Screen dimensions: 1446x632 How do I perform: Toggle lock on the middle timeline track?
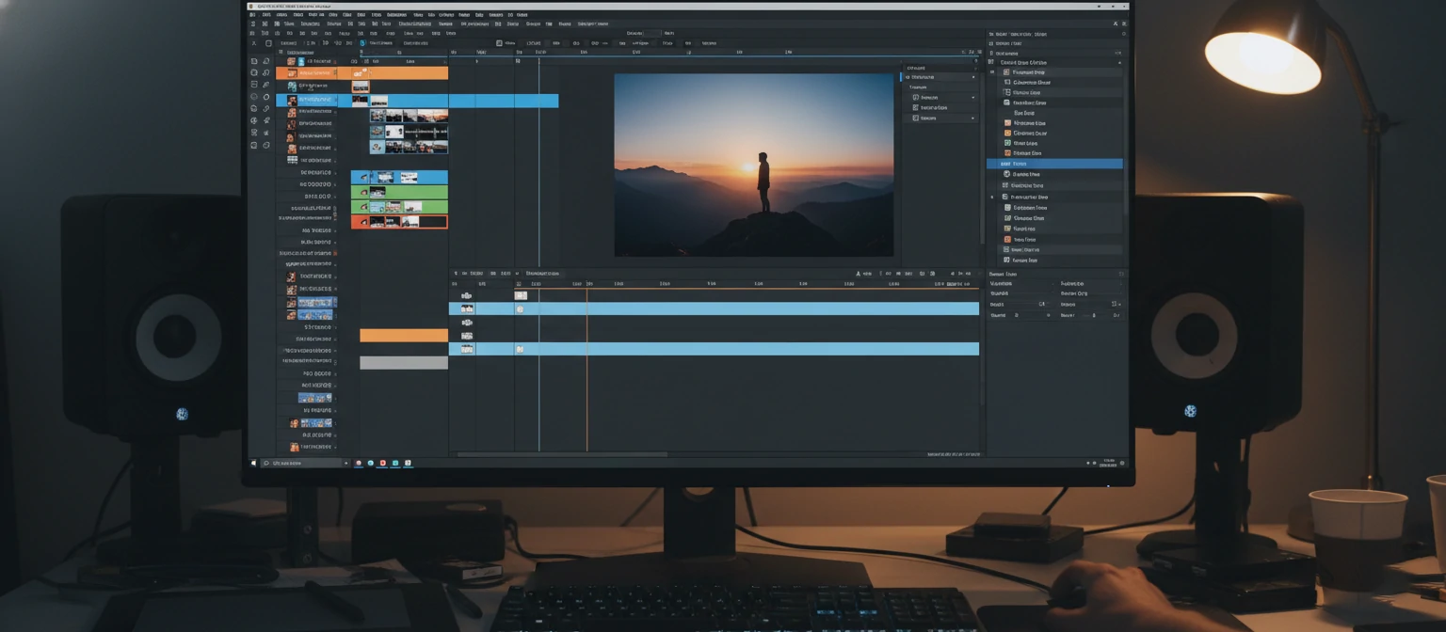[x=468, y=323]
